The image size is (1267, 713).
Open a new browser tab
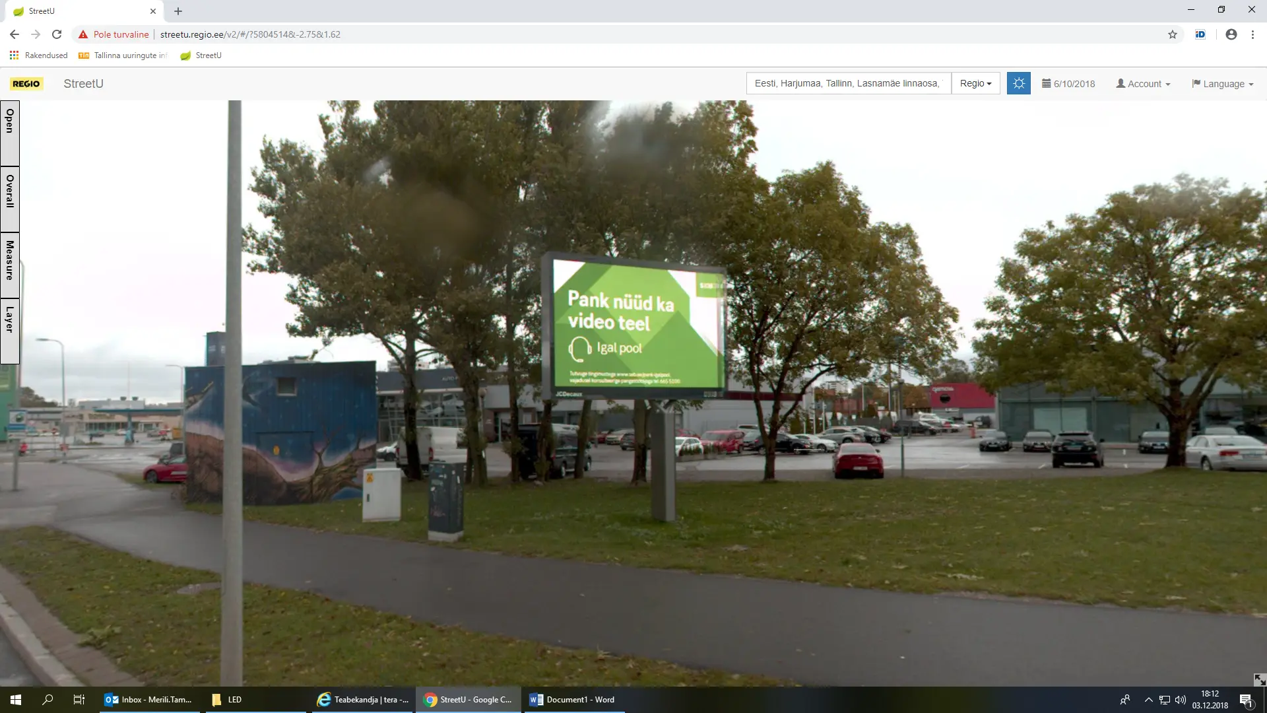[x=178, y=11]
